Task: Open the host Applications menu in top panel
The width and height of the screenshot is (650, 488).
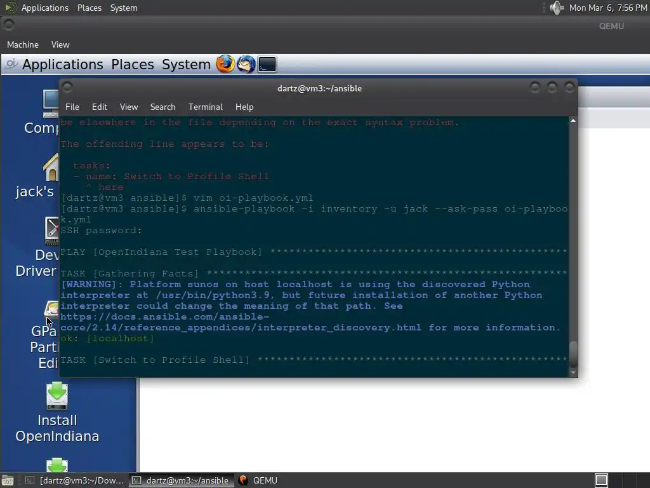Action: coord(45,8)
